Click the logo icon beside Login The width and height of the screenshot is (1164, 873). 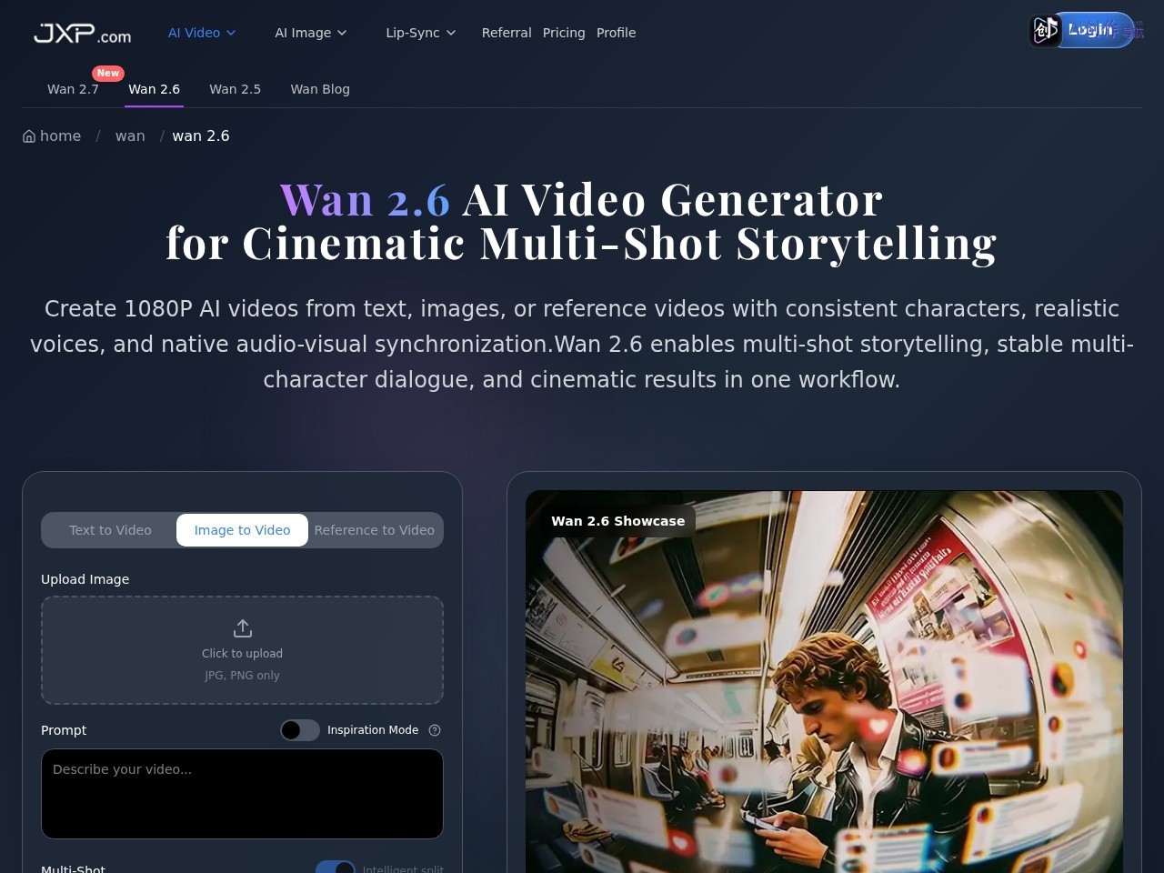tap(1045, 30)
